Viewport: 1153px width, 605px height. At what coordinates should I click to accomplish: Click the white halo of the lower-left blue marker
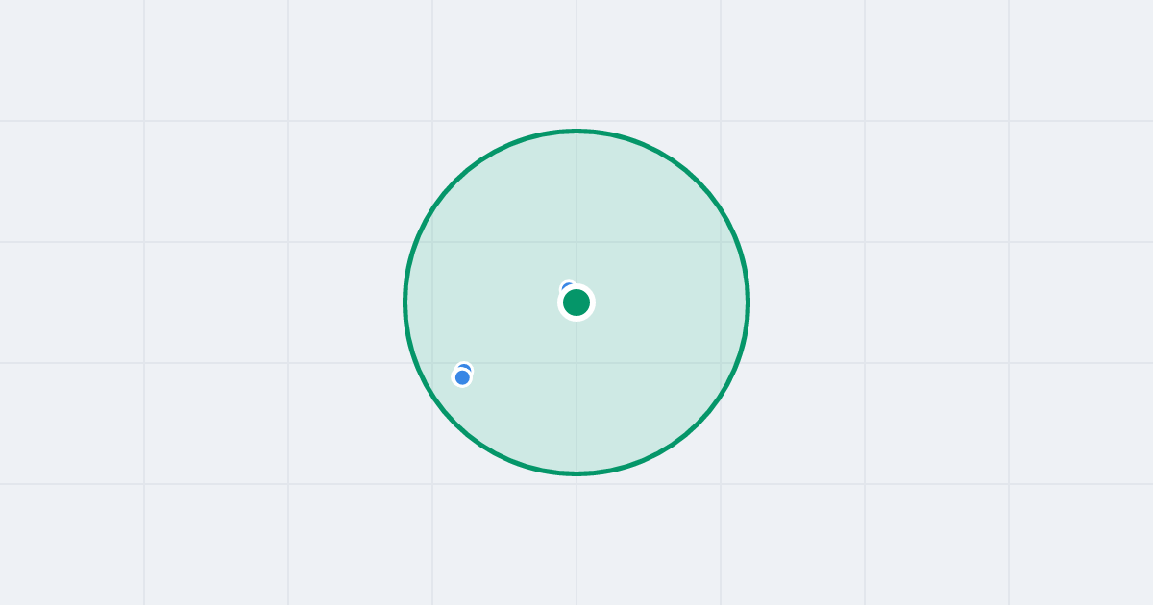tap(462, 386)
